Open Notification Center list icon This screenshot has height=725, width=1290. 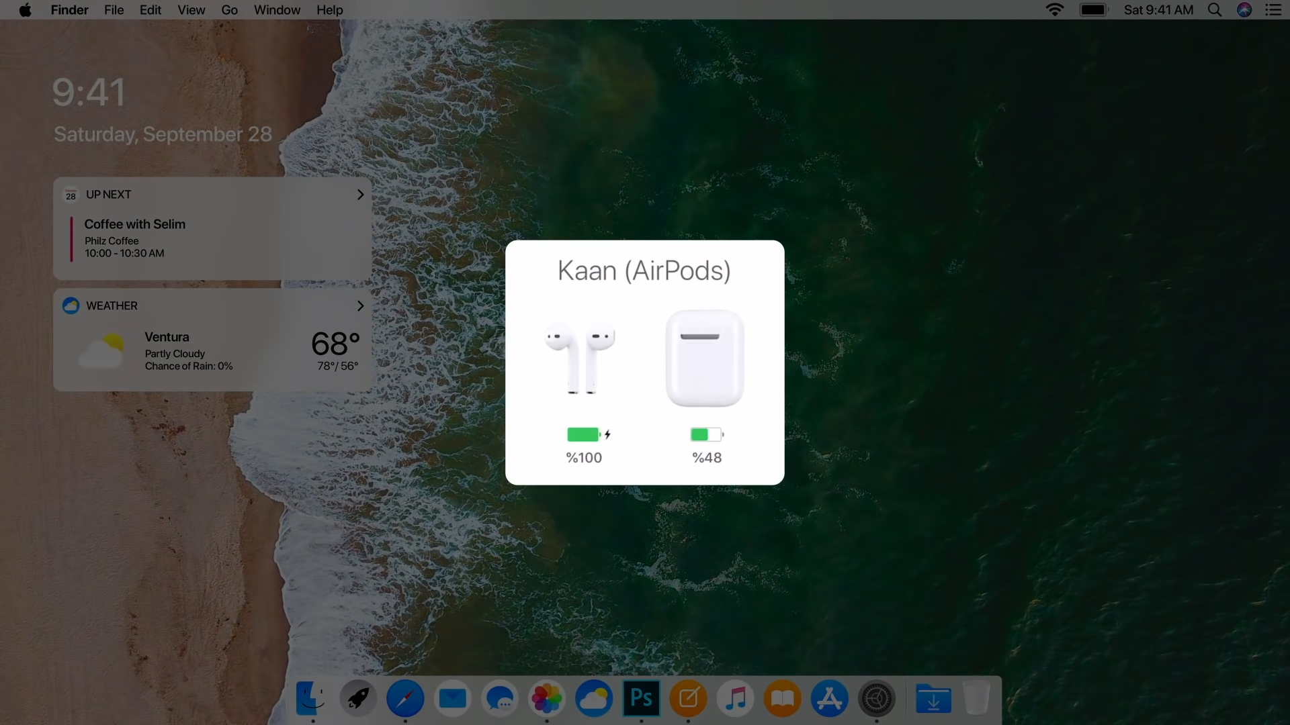point(1273,9)
